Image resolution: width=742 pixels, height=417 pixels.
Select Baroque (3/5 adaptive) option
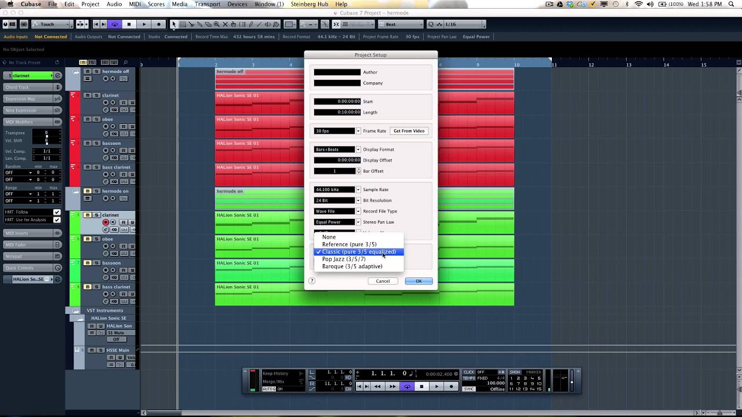pyautogui.click(x=358, y=266)
